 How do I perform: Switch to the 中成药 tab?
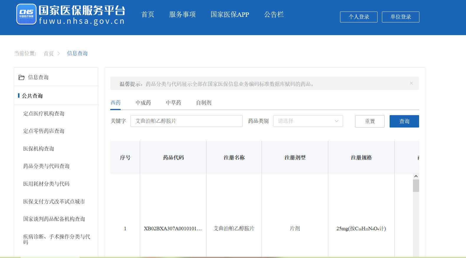pos(143,103)
